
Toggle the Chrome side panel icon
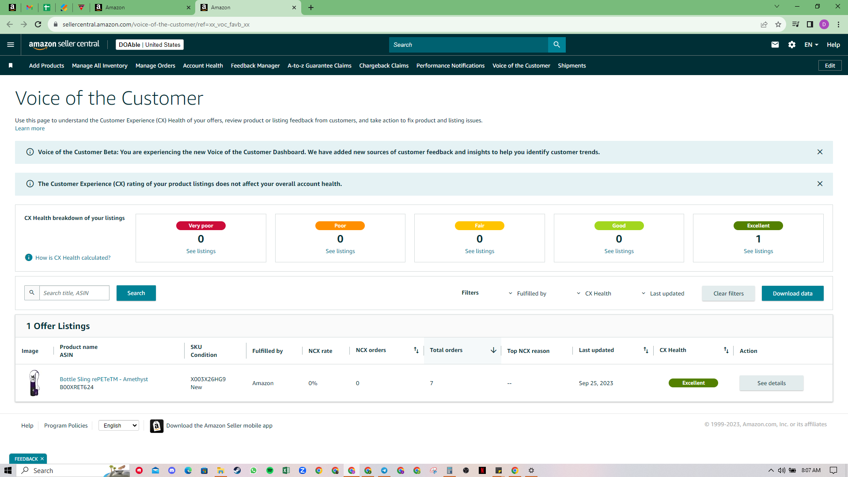pos(810,24)
